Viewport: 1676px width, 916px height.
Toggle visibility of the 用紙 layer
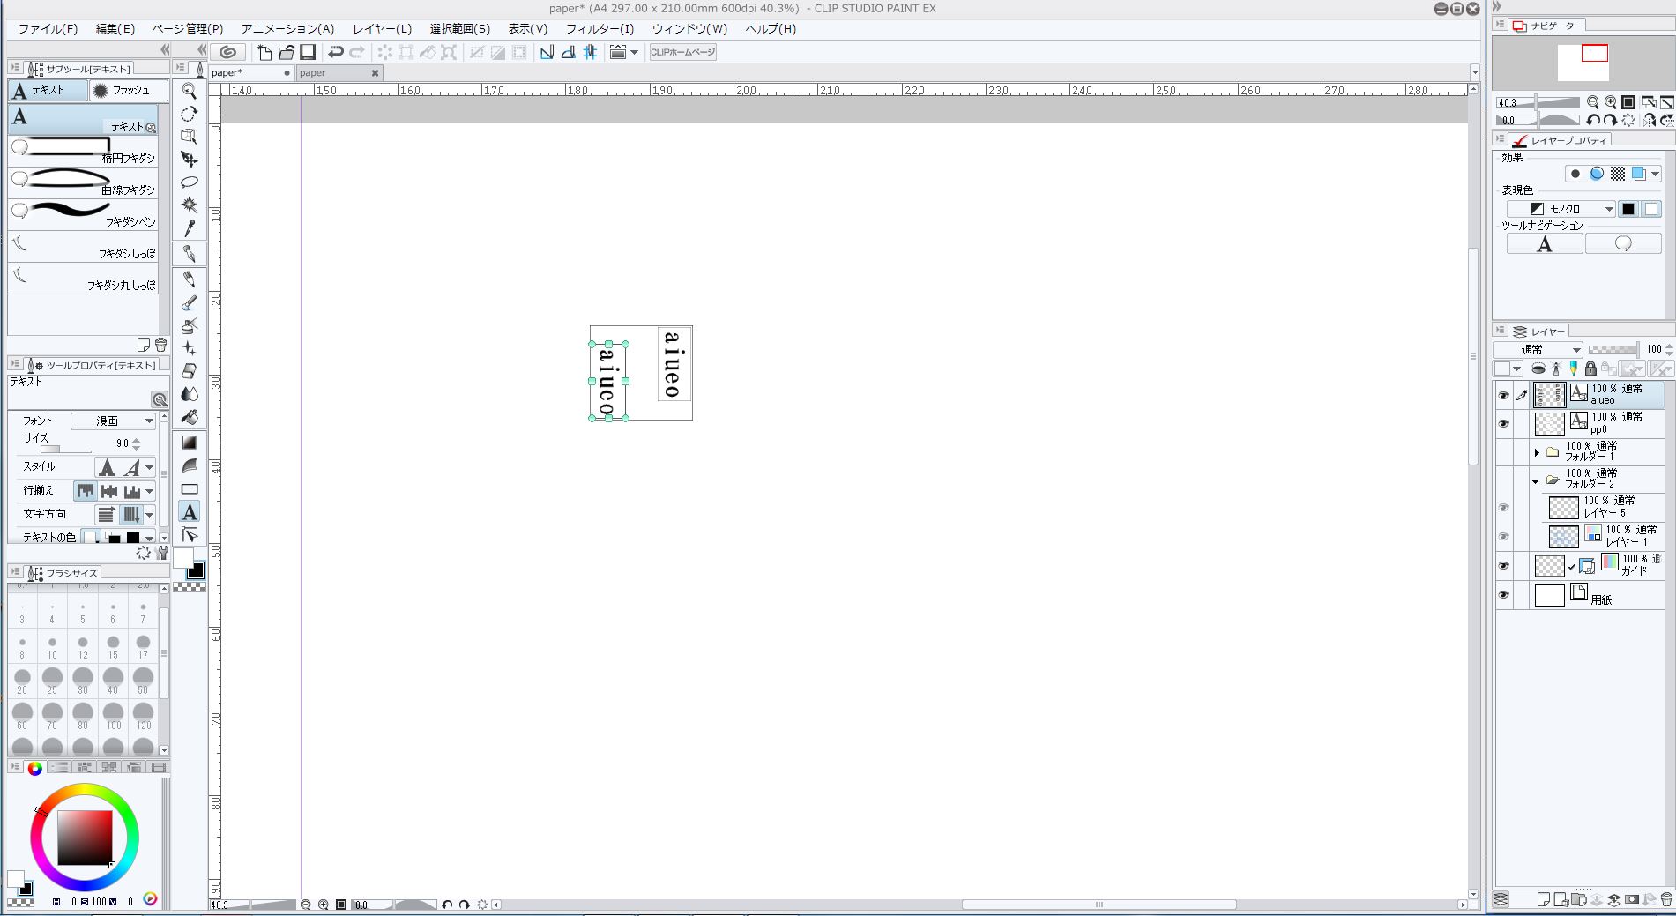coord(1504,595)
